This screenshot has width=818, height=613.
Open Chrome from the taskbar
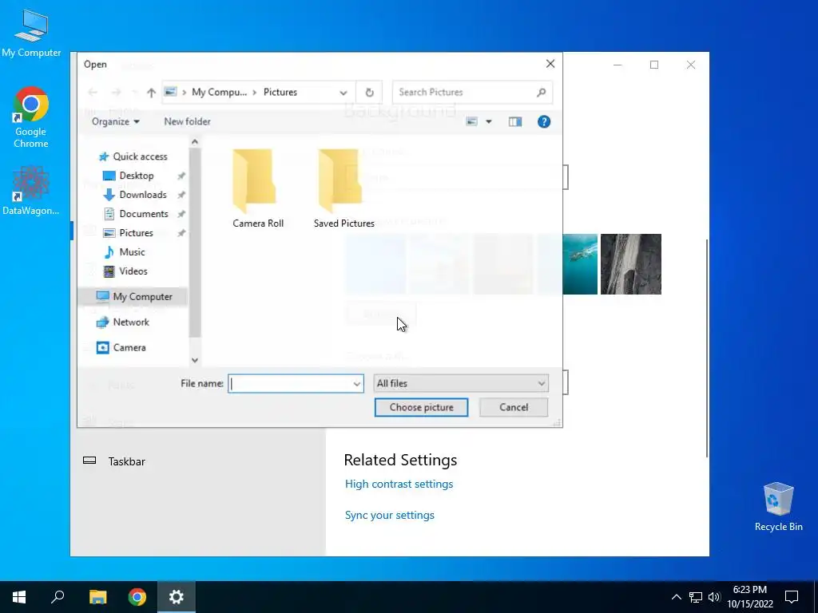pyautogui.click(x=137, y=597)
